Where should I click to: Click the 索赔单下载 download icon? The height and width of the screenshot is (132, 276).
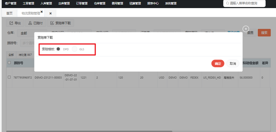[52, 23]
